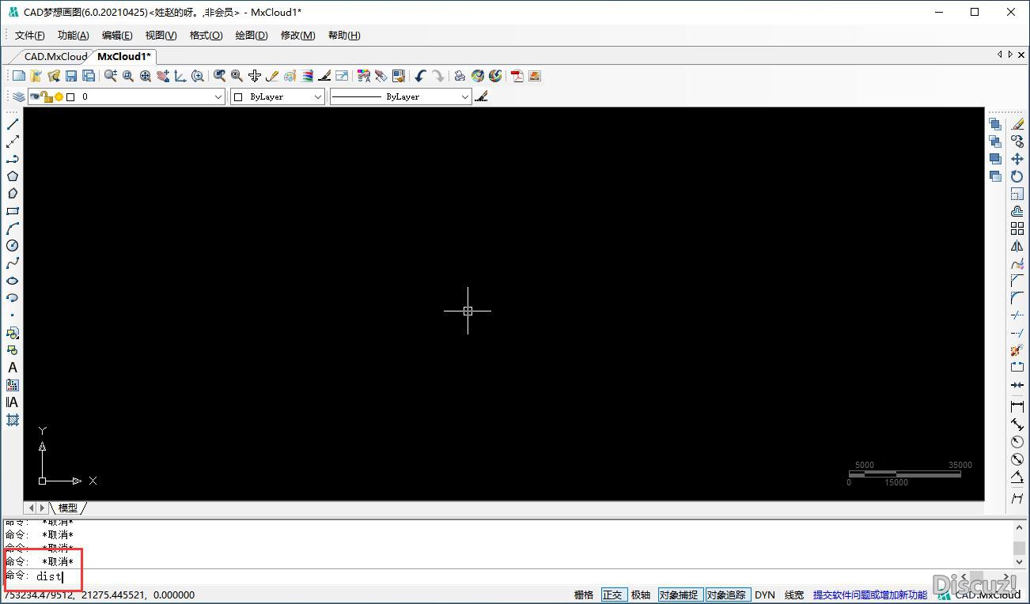1030x604 pixels.
Task: Click the layer 0 color swatch
Action: coord(70,96)
